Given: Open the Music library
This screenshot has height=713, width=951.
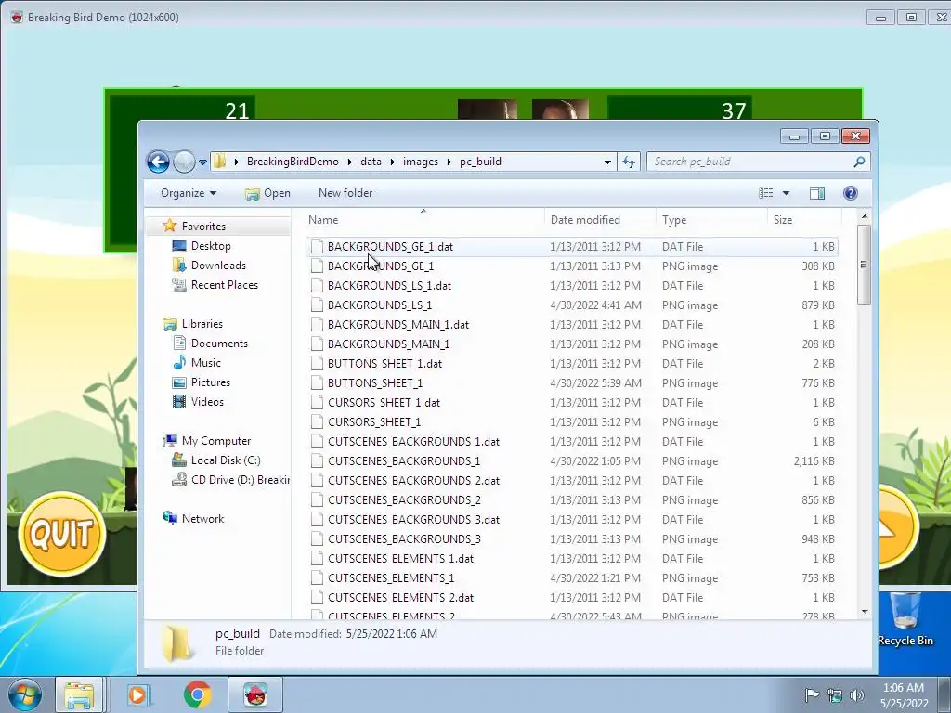Looking at the screenshot, I should click(205, 363).
